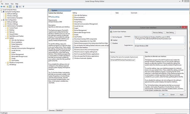This screenshot has height=114, width=190.
Task: Open the File menu
Action: click(2, 4)
